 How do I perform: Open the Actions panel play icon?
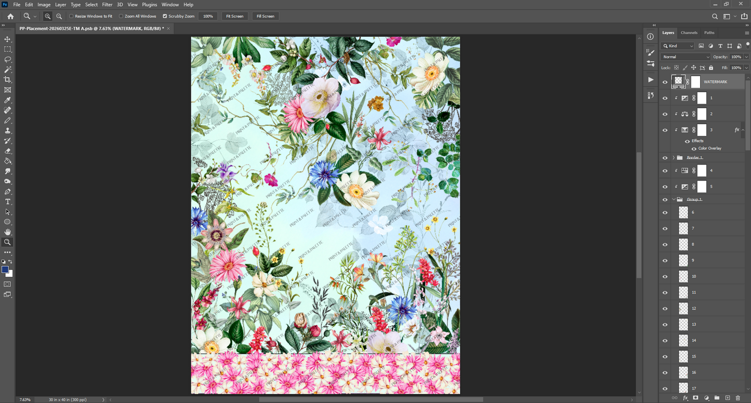pyautogui.click(x=650, y=79)
